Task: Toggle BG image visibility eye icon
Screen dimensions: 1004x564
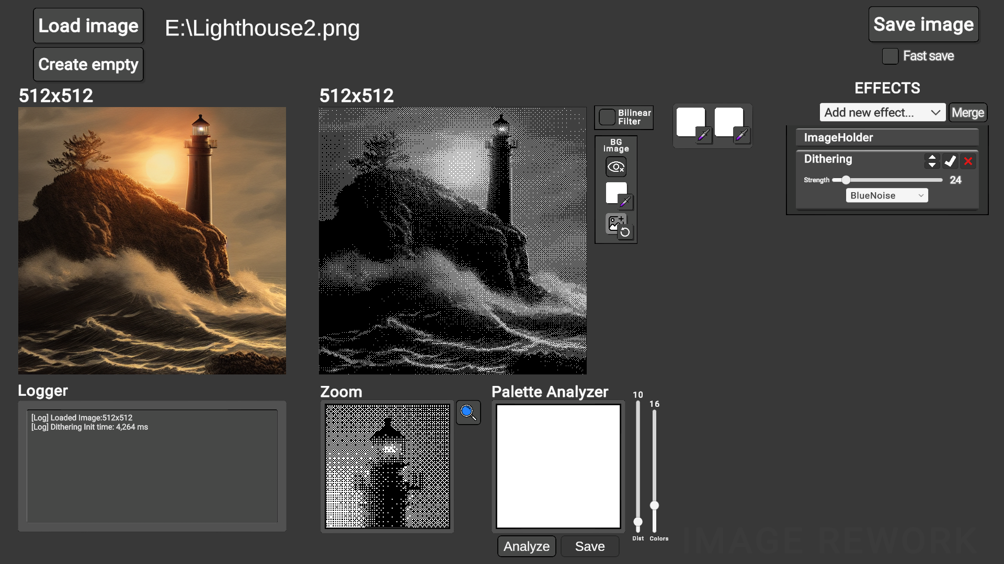Action: point(616,167)
